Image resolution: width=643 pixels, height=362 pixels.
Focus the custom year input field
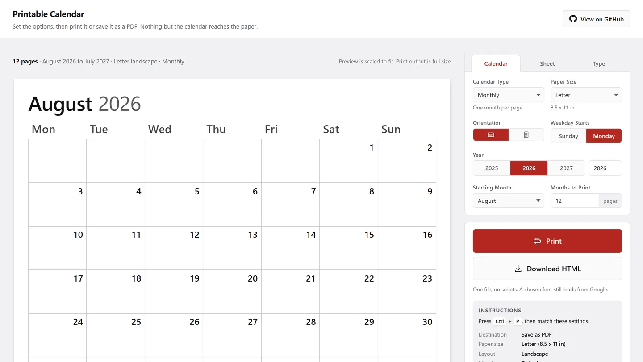coord(605,168)
